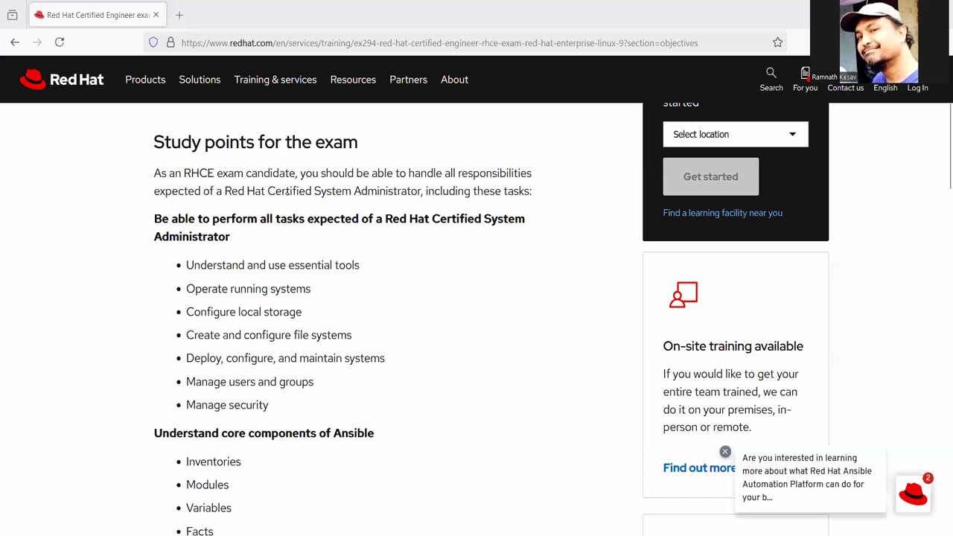This screenshot has width=953, height=536.
Task: Open the Products menu
Action: click(145, 80)
